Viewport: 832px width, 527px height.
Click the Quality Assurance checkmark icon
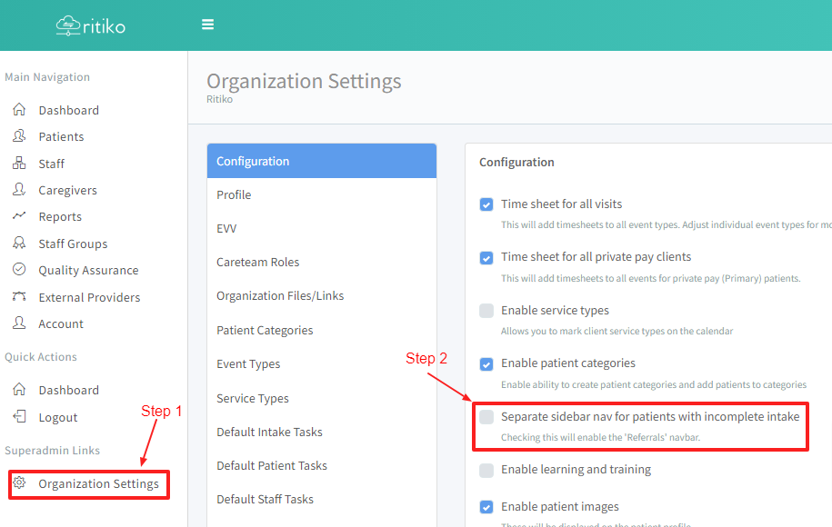click(19, 270)
